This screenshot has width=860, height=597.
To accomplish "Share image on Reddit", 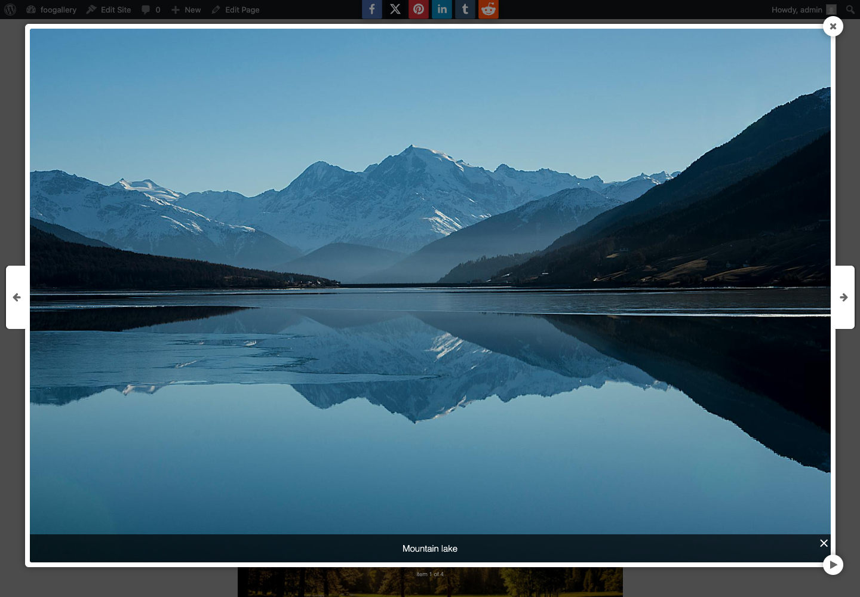I will coord(489,9).
